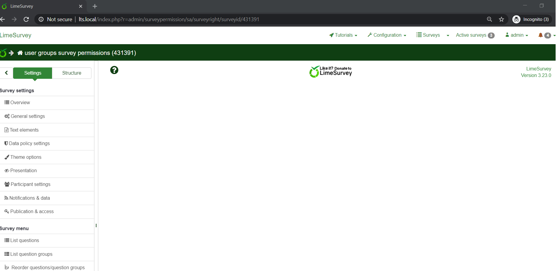Open Data policy settings
The height and width of the screenshot is (271, 558).
tap(47, 144)
